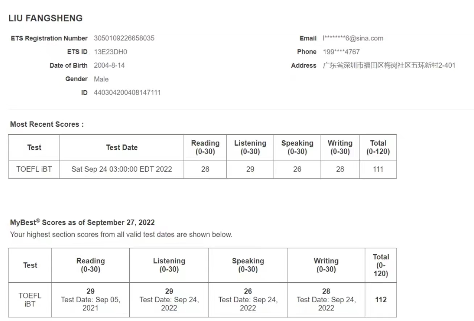Viewport: 474px width, 321px height.
Task: Click the Chinese address text
Action: coord(388,66)
